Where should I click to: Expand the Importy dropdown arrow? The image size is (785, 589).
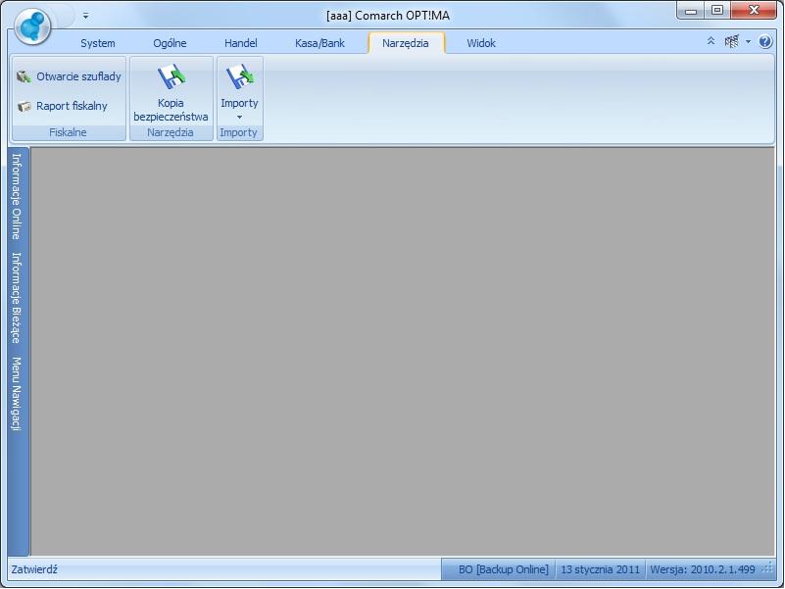tap(239, 118)
